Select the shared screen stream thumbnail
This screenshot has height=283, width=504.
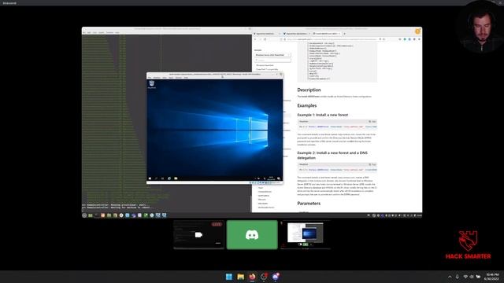coord(306,234)
